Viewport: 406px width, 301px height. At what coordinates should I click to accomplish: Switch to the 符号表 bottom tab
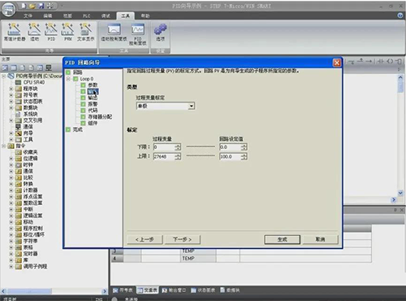[123, 290]
